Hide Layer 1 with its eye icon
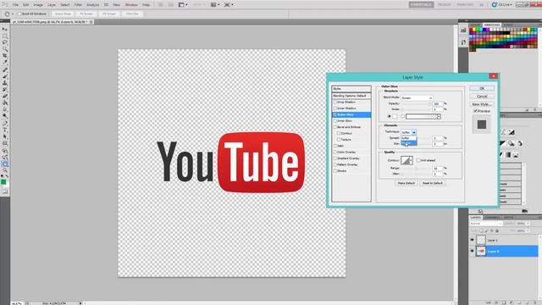This screenshot has height=305, width=542. pyautogui.click(x=473, y=240)
